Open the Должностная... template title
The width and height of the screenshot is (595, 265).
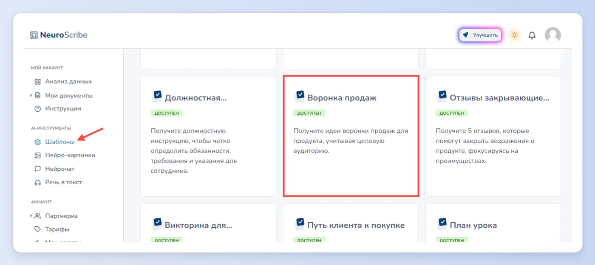click(x=196, y=98)
